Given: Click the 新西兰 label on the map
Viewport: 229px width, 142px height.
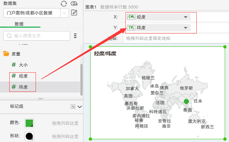Looking at the screenshot, I should point(208,127).
